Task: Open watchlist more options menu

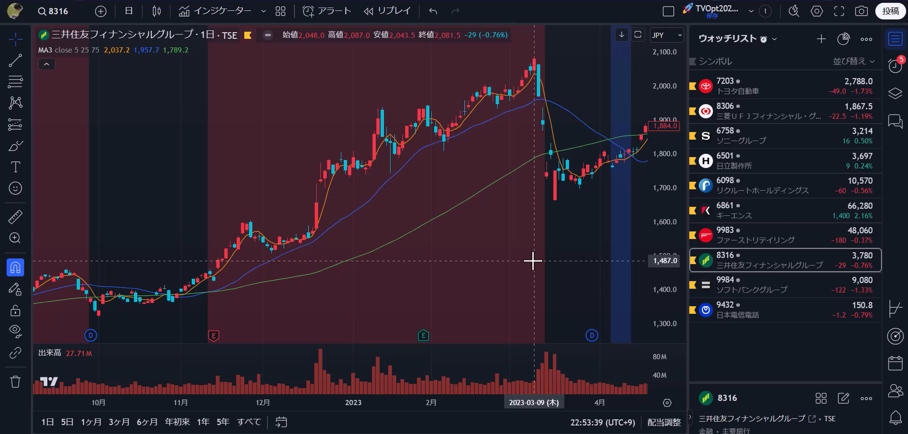Action: pos(866,39)
